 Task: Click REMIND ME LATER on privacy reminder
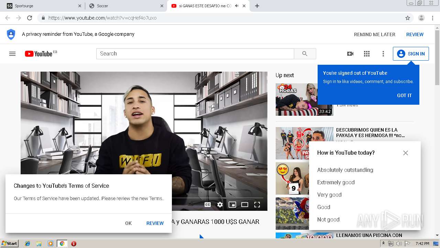tap(375, 34)
